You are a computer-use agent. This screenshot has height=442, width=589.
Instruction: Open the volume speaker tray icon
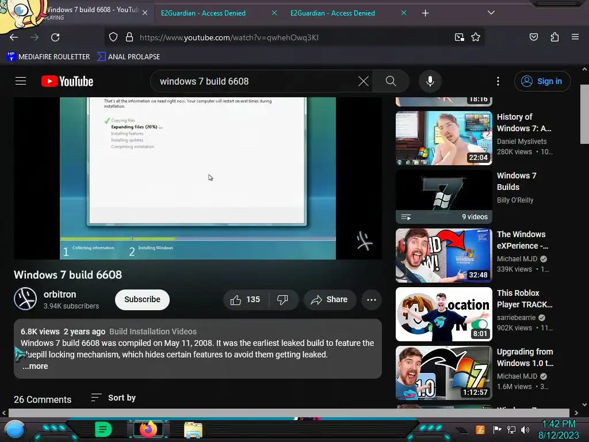(525, 429)
